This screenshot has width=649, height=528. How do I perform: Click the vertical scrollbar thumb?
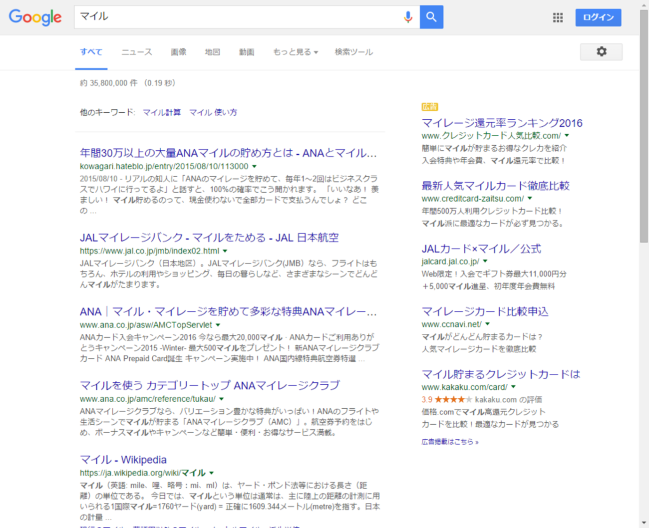coord(644,126)
